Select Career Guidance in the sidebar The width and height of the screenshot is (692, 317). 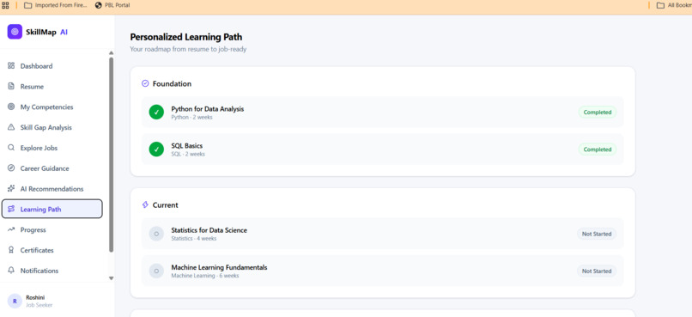pyautogui.click(x=52, y=168)
